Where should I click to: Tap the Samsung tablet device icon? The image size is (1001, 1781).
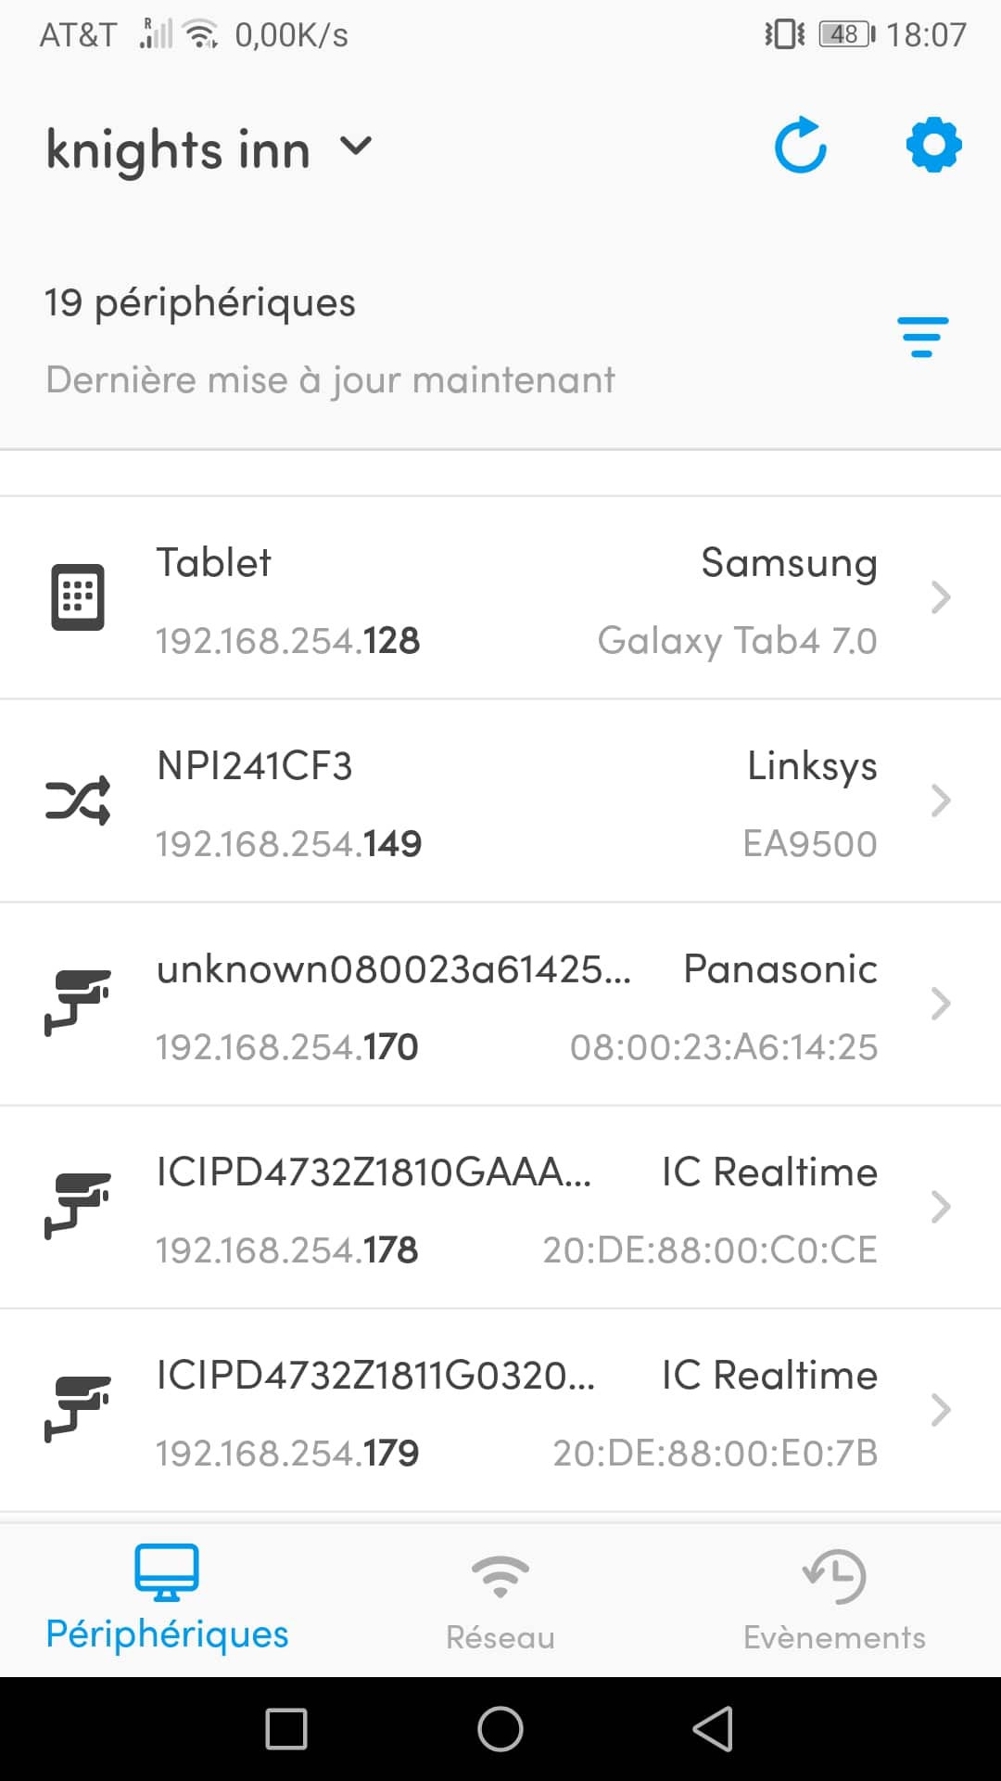coord(78,597)
